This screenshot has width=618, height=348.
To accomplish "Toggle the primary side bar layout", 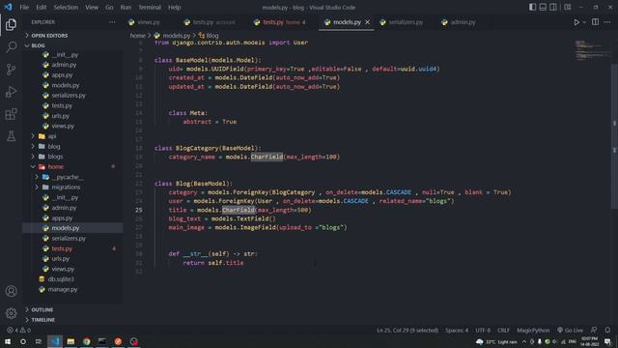I will click(532, 7).
